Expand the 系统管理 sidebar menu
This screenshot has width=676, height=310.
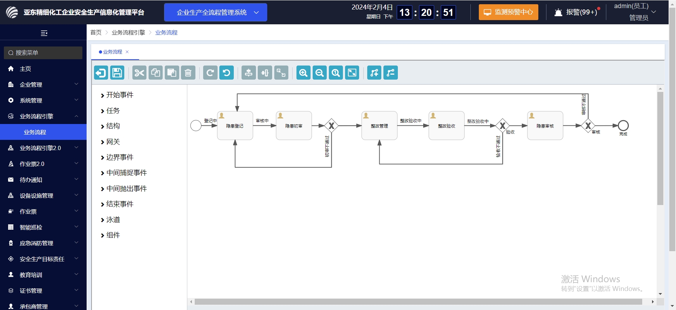click(x=43, y=100)
